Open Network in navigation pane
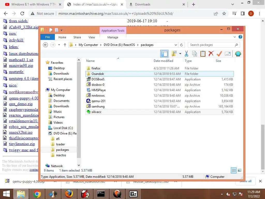This screenshot has width=265, height=199. (57, 166)
